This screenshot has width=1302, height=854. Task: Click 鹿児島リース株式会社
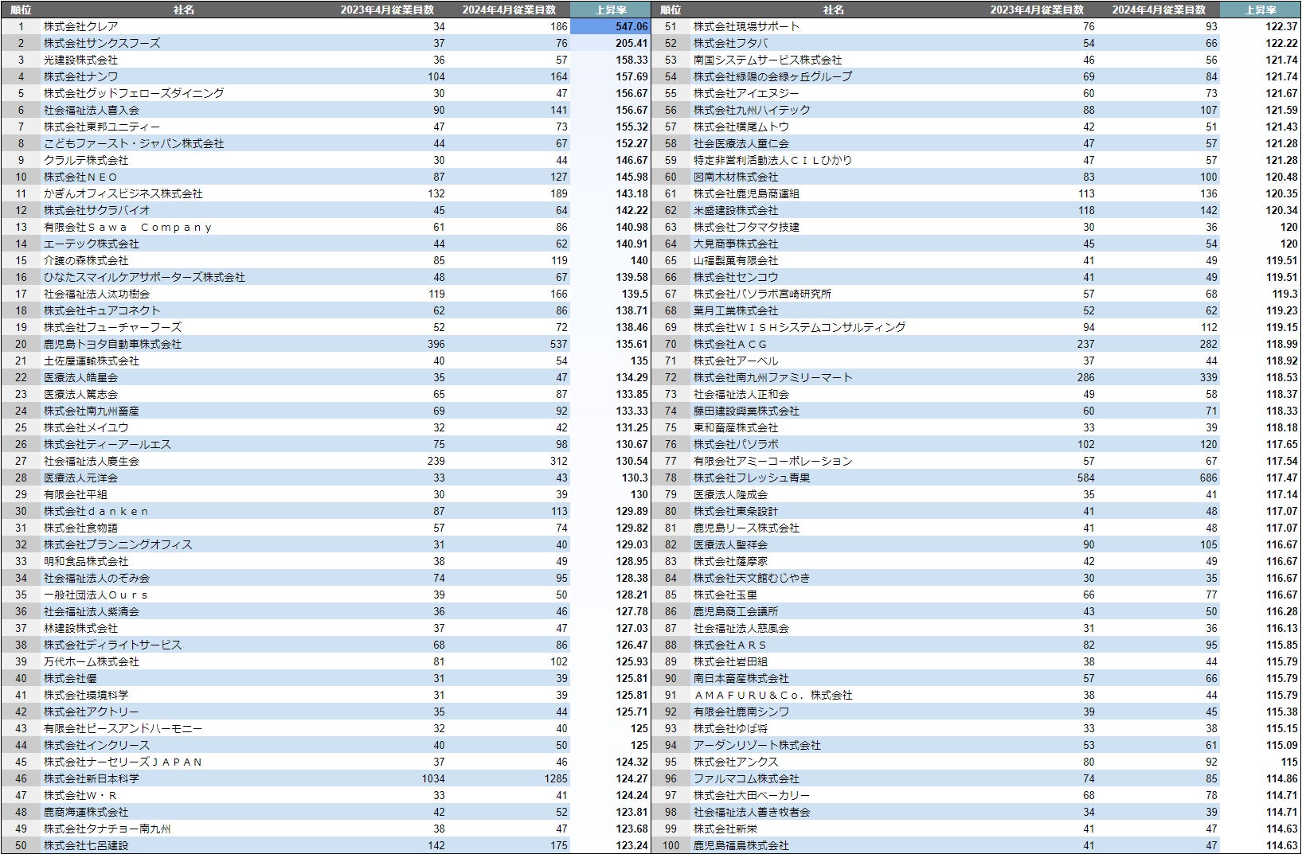click(746, 528)
